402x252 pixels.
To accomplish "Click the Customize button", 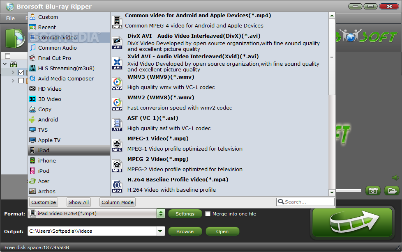I will 44,202.
